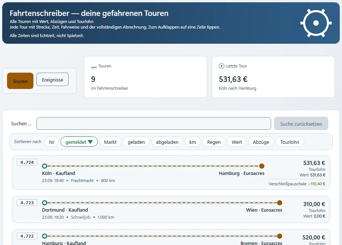Click the Letzte Tour 531,63 € summary card
The width and height of the screenshot is (342, 245).
tap(273, 77)
